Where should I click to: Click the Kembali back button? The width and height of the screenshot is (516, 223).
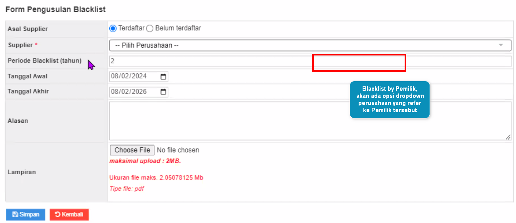point(69,215)
